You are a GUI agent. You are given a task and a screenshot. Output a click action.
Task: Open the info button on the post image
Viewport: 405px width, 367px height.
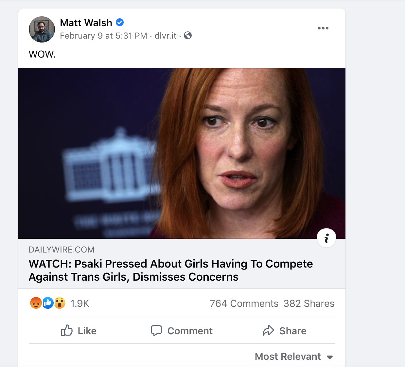pyautogui.click(x=326, y=238)
